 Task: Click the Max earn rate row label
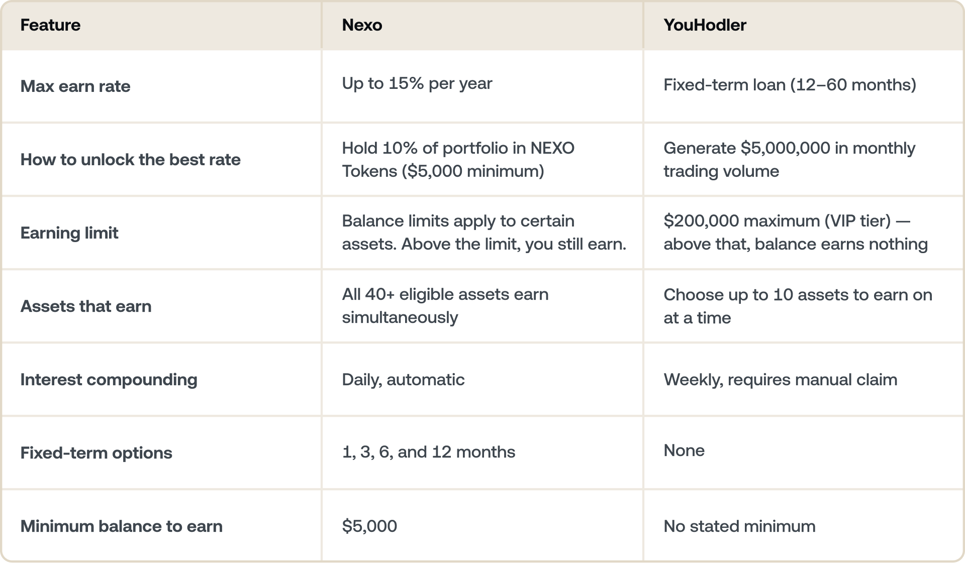pos(75,86)
